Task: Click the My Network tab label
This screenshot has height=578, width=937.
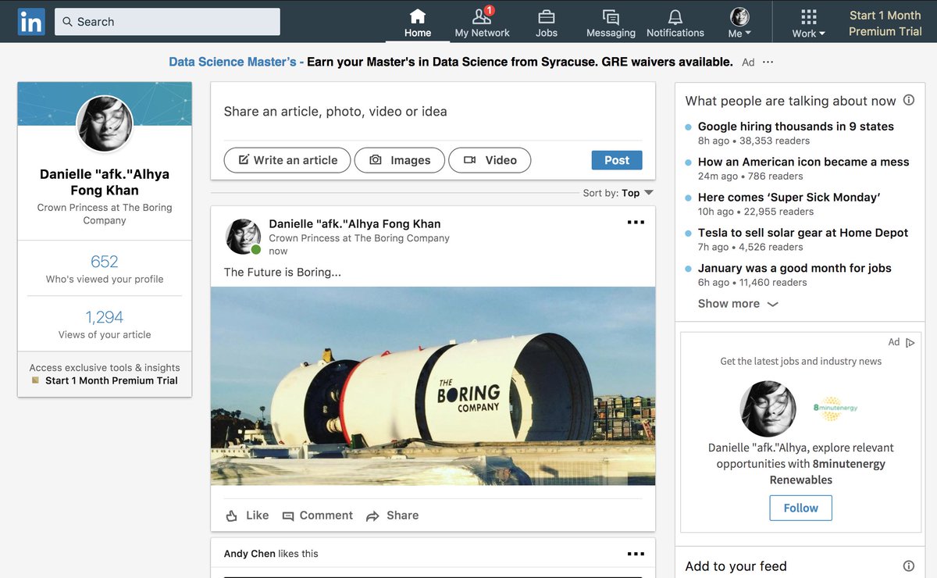Action: tap(482, 33)
